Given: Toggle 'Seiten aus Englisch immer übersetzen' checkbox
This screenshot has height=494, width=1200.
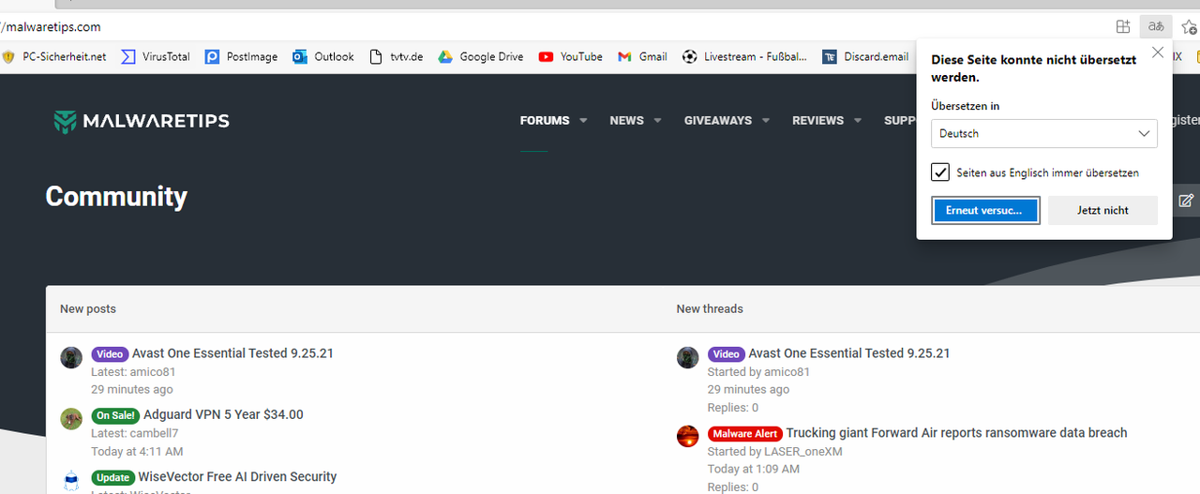Looking at the screenshot, I should pyautogui.click(x=940, y=172).
